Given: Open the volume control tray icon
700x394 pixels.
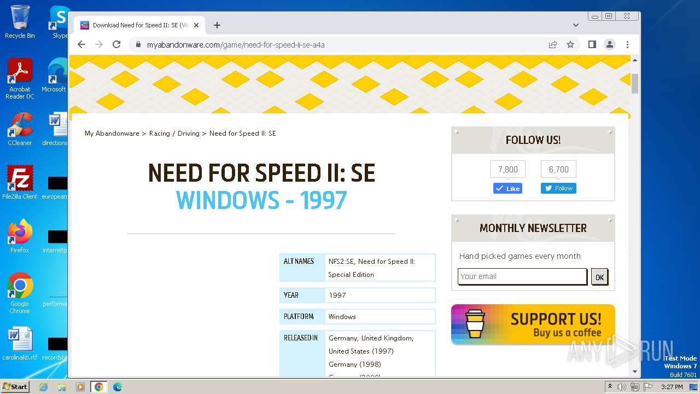Looking at the screenshot, I should point(622,387).
